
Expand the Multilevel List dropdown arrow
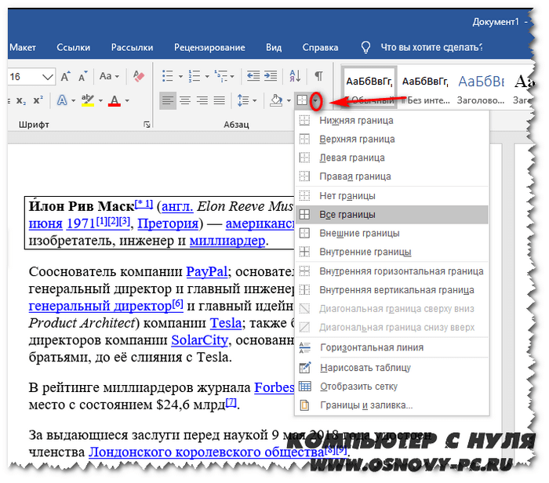click(232, 76)
